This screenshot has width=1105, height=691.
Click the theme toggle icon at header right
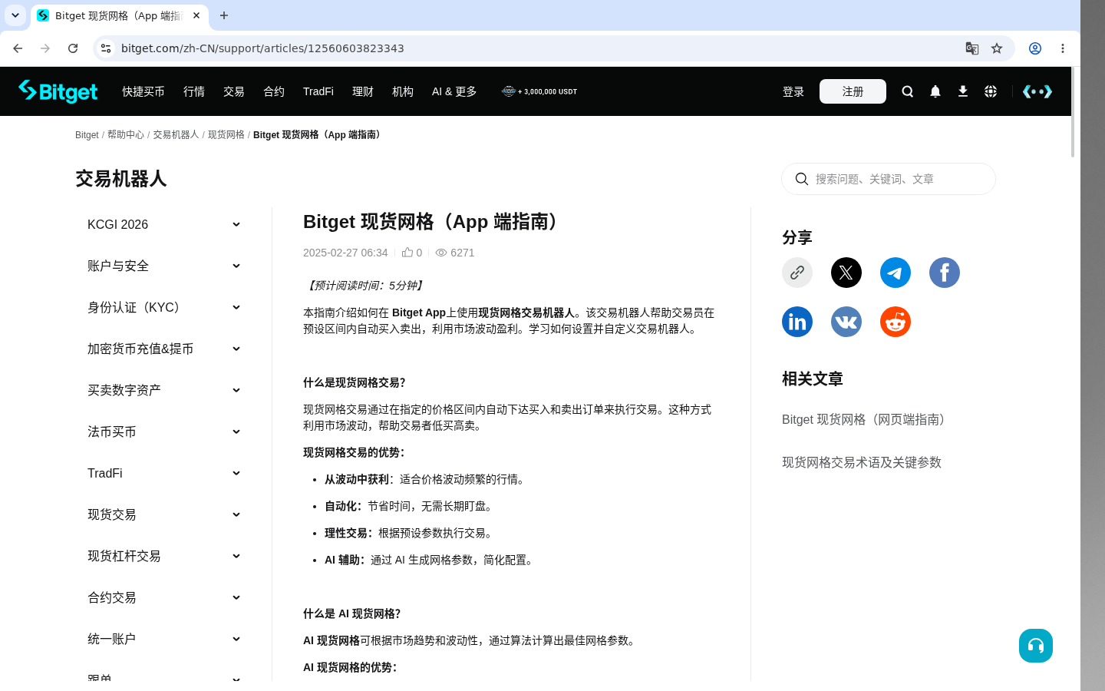click(1037, 91)
